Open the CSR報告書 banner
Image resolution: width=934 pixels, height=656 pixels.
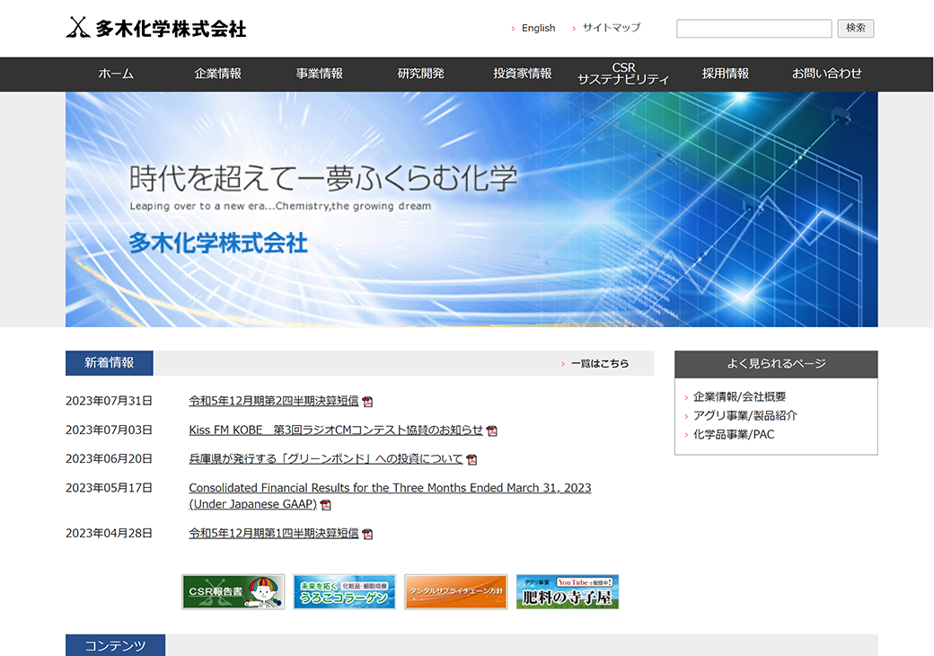233,591
